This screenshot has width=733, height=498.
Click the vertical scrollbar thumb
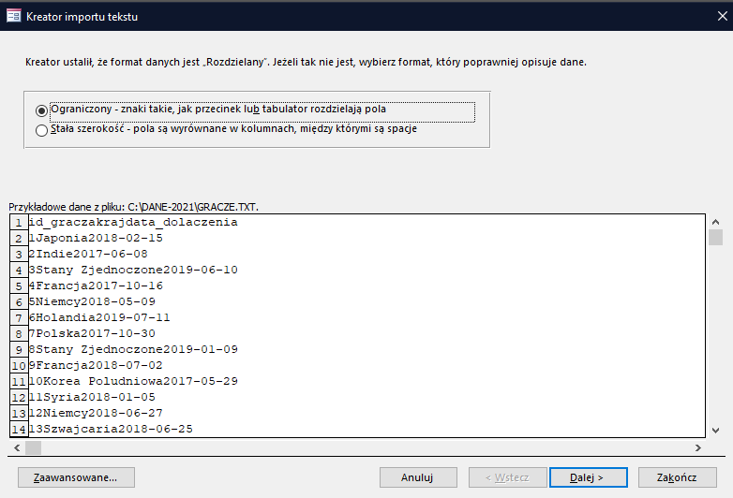click(715, 237)
